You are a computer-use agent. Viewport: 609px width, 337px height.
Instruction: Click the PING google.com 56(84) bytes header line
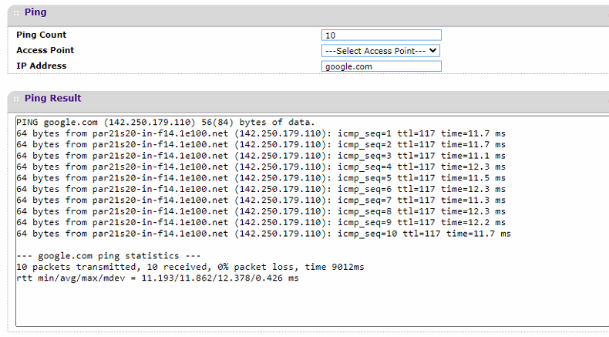[x=166, y=123]
